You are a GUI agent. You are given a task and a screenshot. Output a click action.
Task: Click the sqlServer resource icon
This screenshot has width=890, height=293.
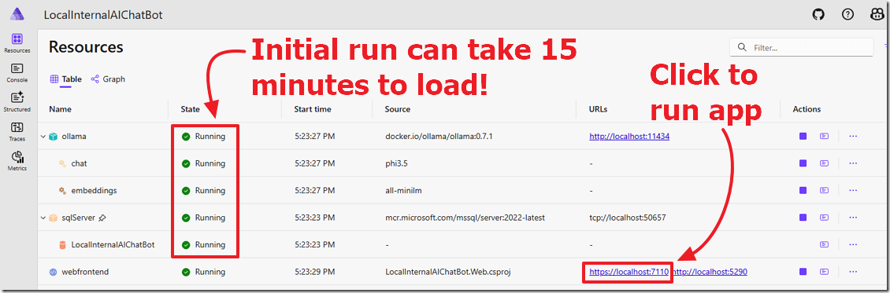[x=53, y=218]
